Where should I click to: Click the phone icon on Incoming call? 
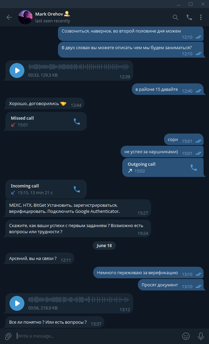77,189
